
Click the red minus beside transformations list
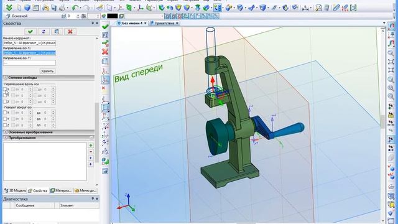91,152
